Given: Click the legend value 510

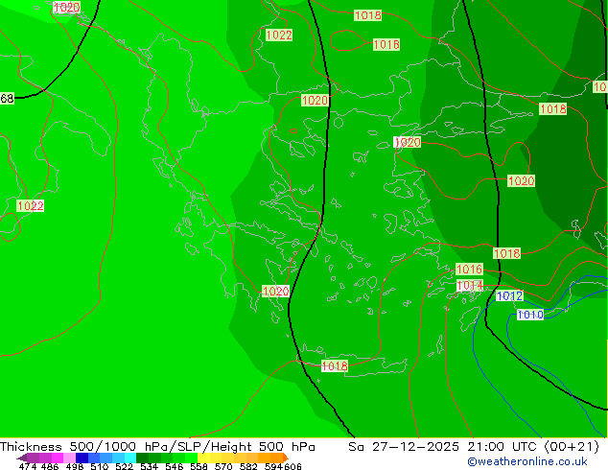Looking at the screenshot, I should [100, 466].
